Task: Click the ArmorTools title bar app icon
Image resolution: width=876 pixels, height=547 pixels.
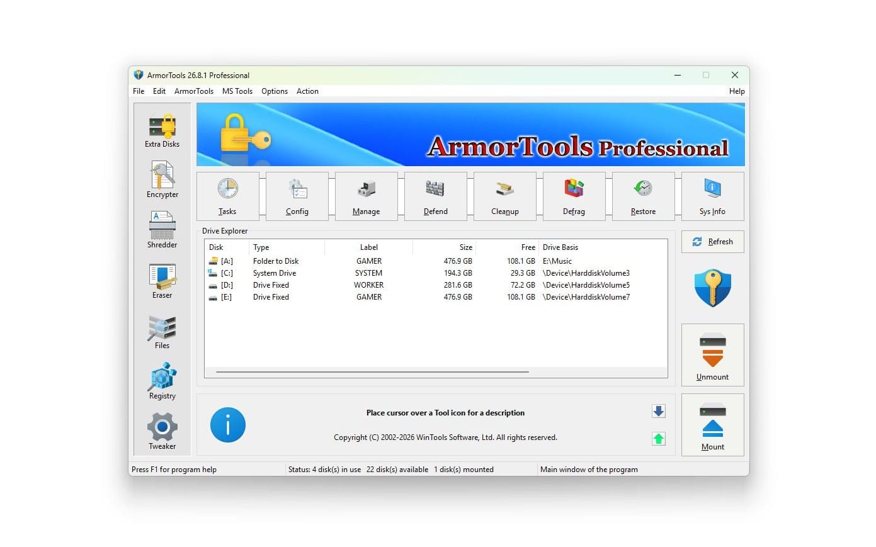Action: click(139, 75)
